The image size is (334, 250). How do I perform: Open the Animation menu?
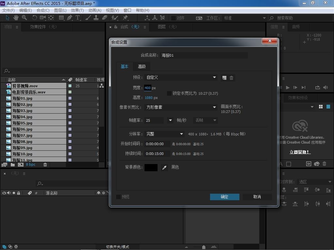point(95,10)
